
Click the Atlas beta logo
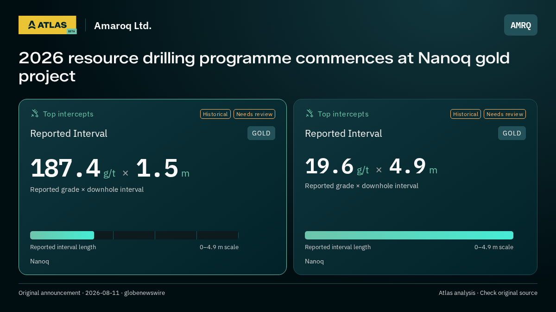tap(48, 25)
